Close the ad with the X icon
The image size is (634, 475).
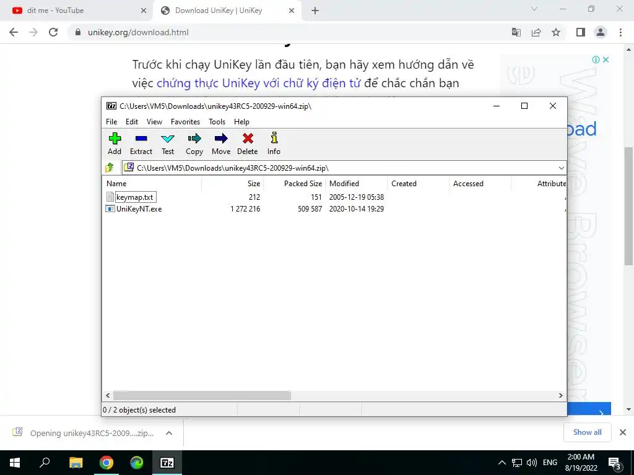tap(606, 59)
